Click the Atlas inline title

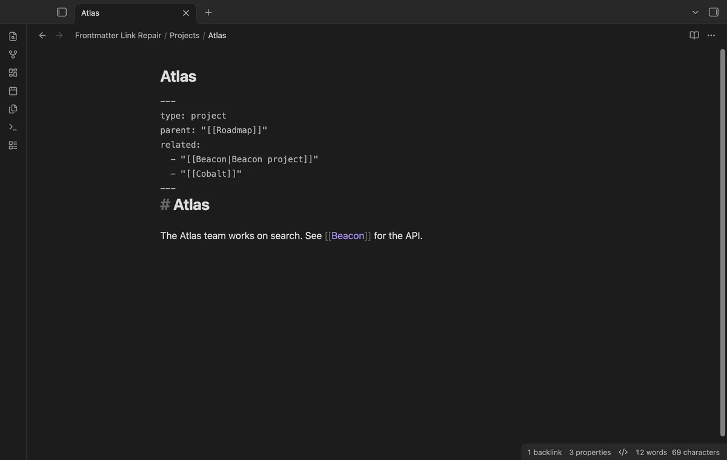pos(178,76)
